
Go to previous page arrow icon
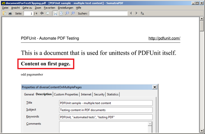(42, 13)
